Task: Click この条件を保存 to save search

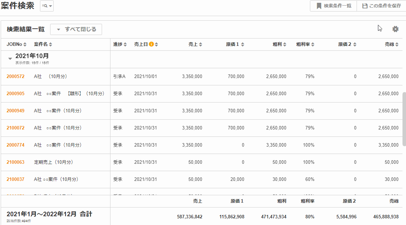Action: [381, 6]
